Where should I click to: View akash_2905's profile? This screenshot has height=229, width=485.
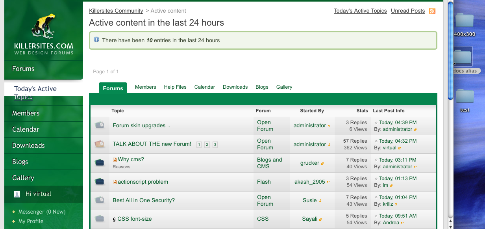pos(310,182)
